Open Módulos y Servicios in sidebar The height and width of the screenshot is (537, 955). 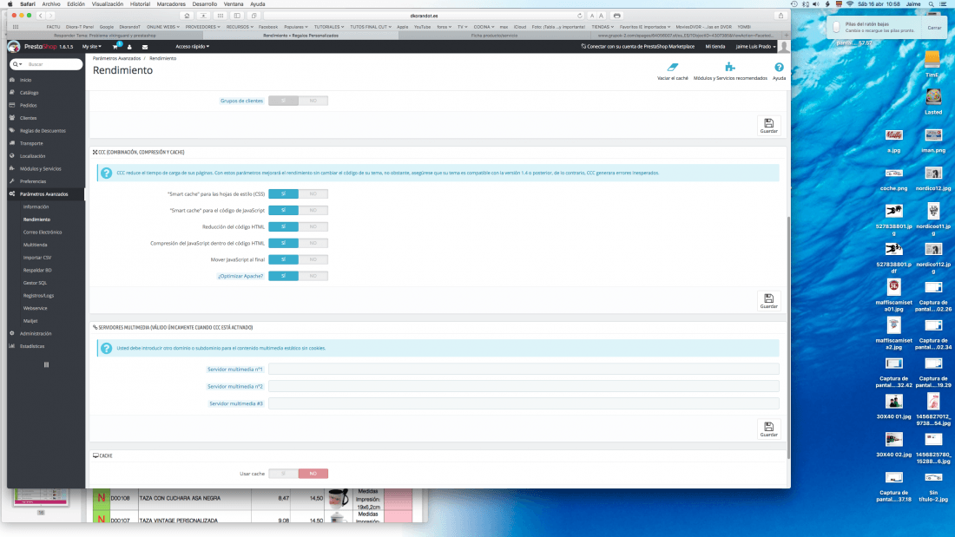(x=40, y=168)
